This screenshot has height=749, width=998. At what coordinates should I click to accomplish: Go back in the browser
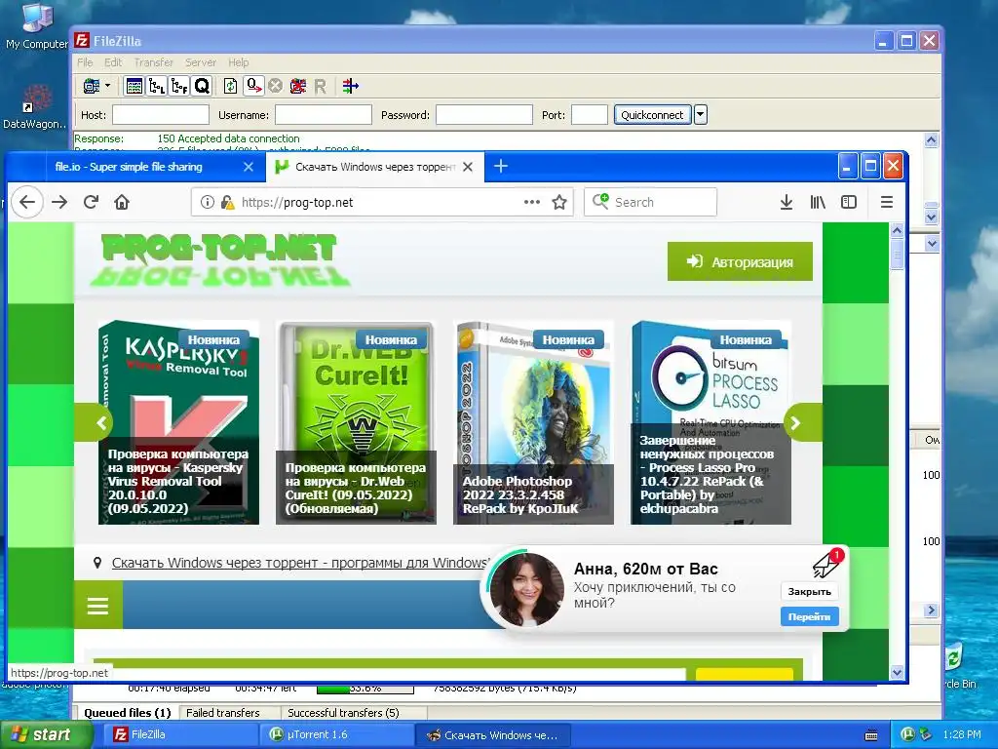(x=26, y=203)
